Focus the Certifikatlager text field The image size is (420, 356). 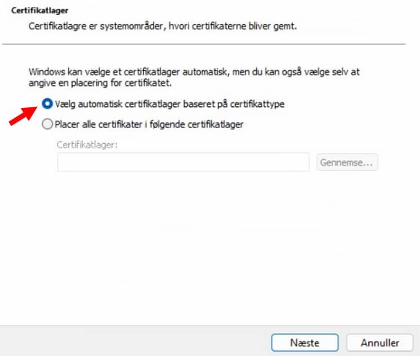[x=183, y=162]
